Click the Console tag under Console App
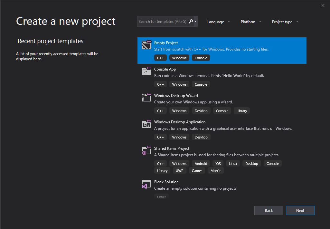The height and width of the screenshot is (229, 330). [201, 84]
